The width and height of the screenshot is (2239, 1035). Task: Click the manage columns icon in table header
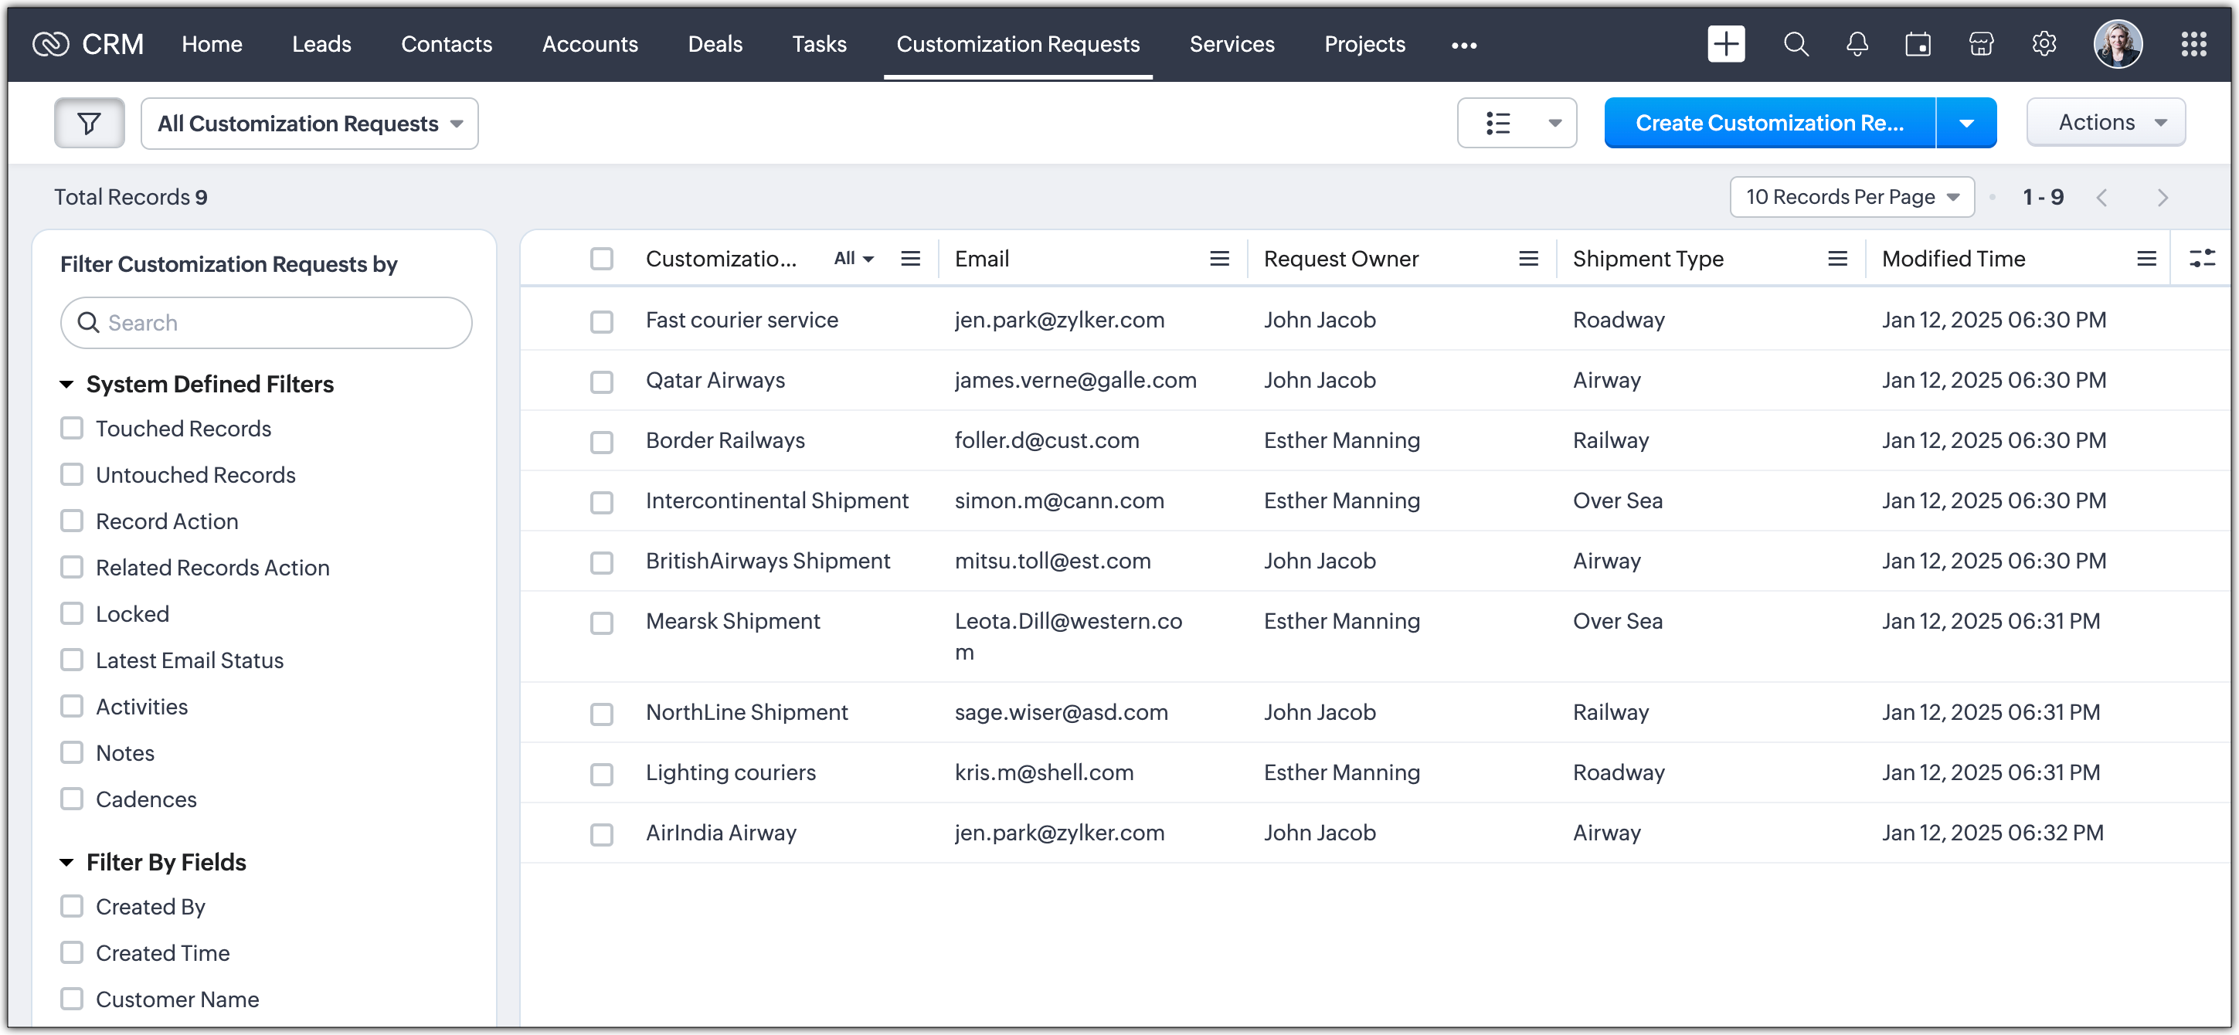[x=2202, y=258]
